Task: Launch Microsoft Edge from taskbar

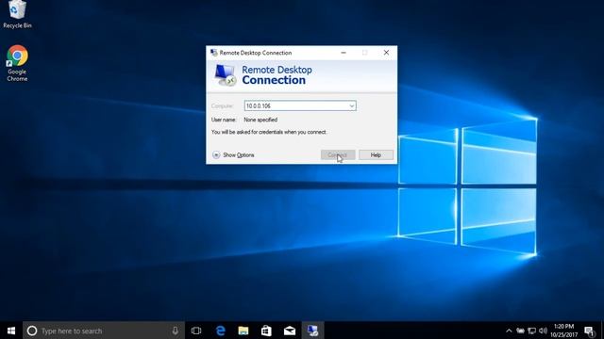Action: pyautogui.click(x=220, y=331)
